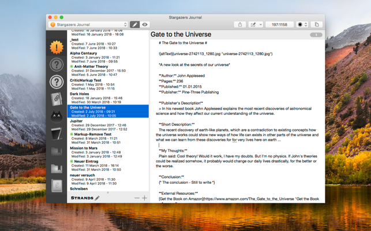Select the Schreiben entry
This screenshot has width=371, height=231.
[108, 189]
